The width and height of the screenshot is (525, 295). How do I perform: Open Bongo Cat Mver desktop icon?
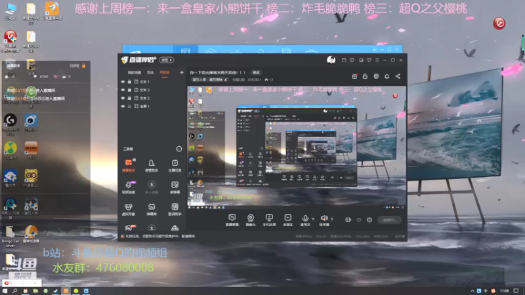[x=10, y=237]
